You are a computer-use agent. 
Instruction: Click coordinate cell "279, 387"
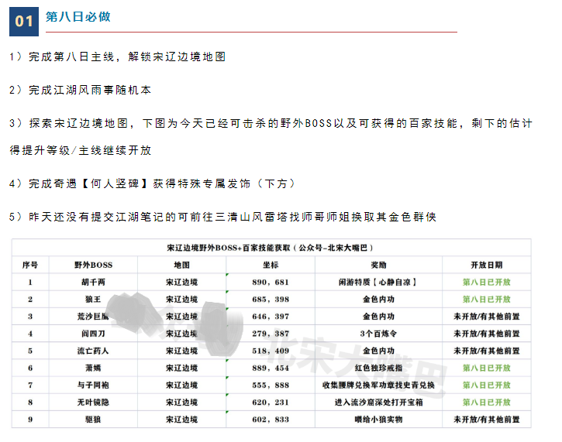271,334
